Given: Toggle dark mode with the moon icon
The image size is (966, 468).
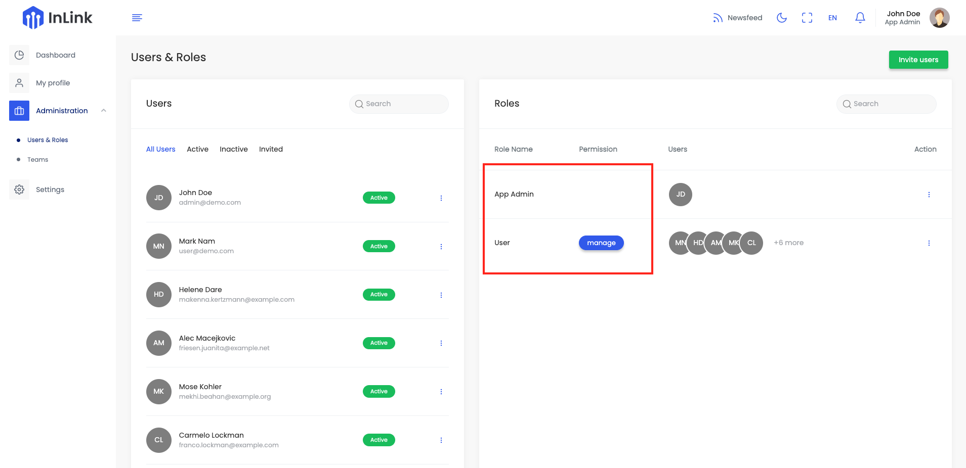Looking at the screenshot, I should 781,18.
